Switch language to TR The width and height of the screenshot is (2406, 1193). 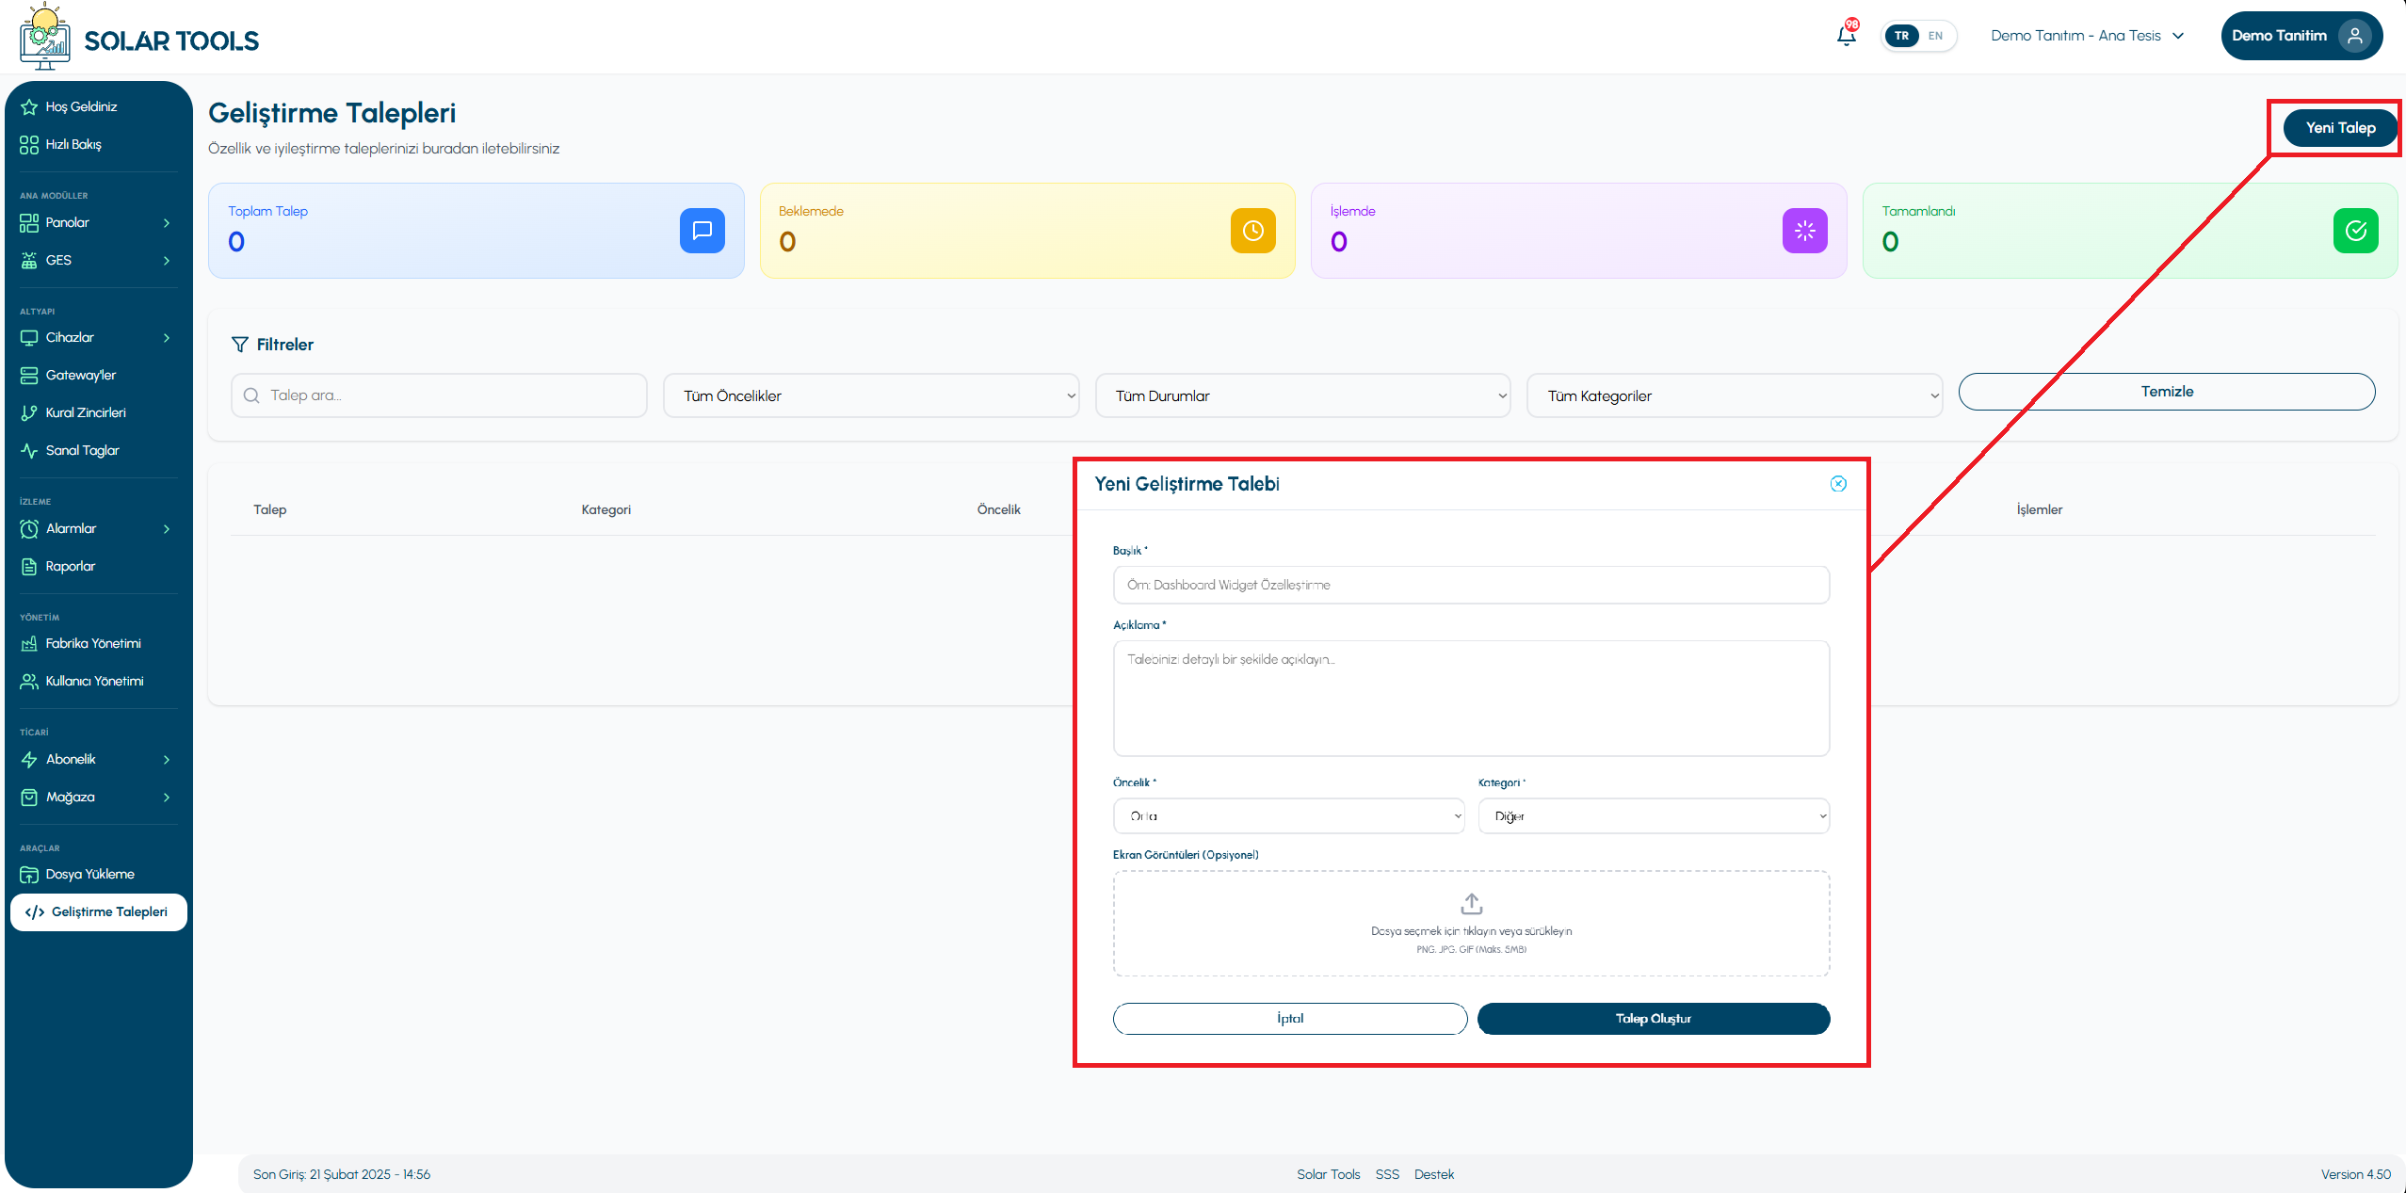[x=1901, y=36]
